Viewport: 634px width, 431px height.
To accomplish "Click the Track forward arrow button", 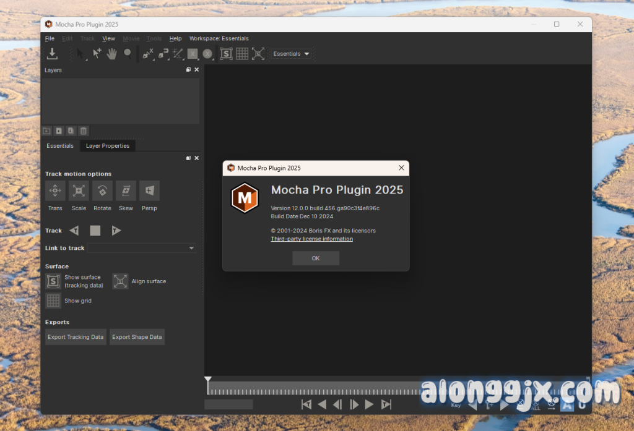I will tap(116, 231).
